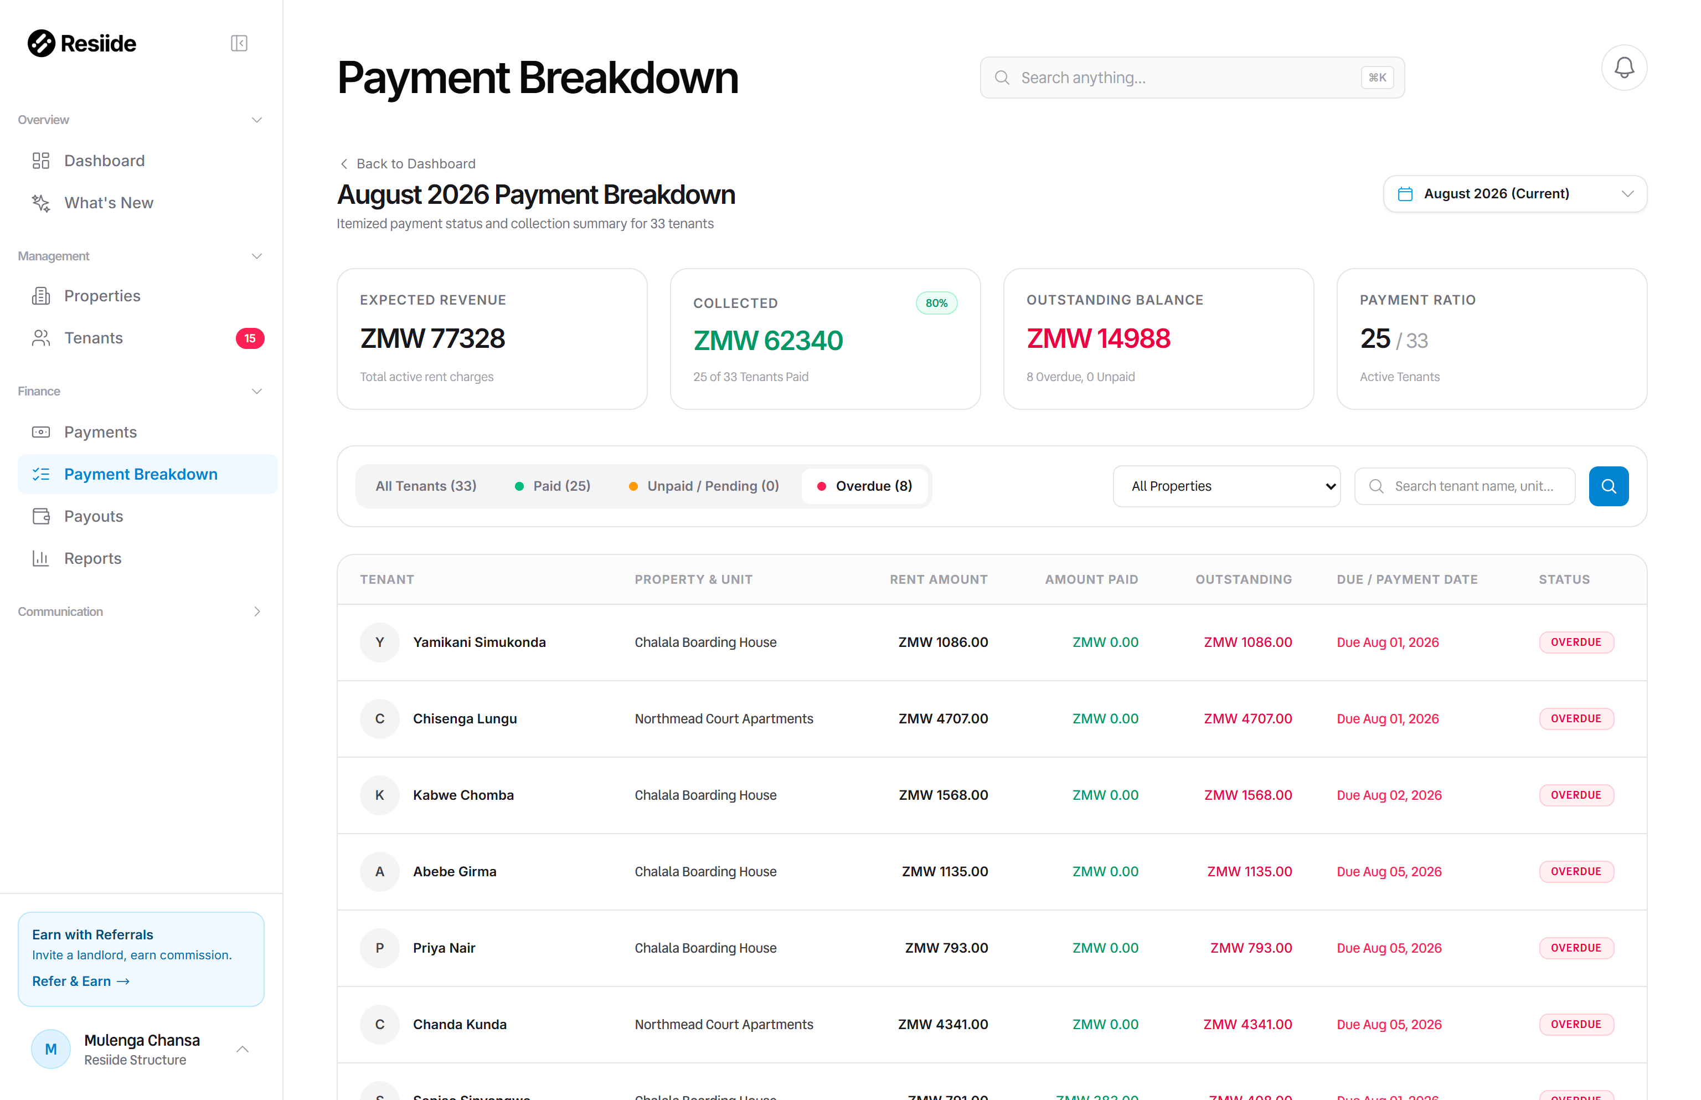Click the Payments cash icon
Image resolution: width=1701 pixels, height=1100 pixels.
(x=41, y=432)
